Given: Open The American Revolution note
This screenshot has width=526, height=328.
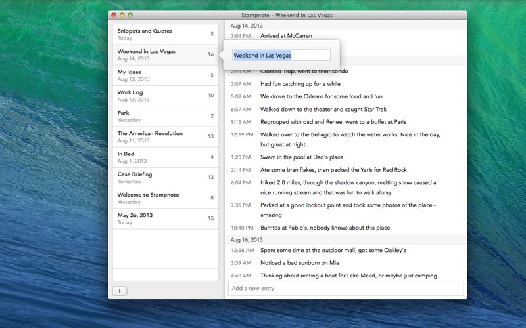Looking at the screenshot, I should tap(166, 136).
